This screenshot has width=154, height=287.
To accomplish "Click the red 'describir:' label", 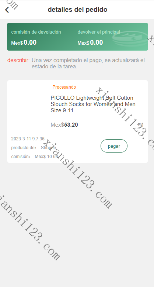I will [18, 60].
